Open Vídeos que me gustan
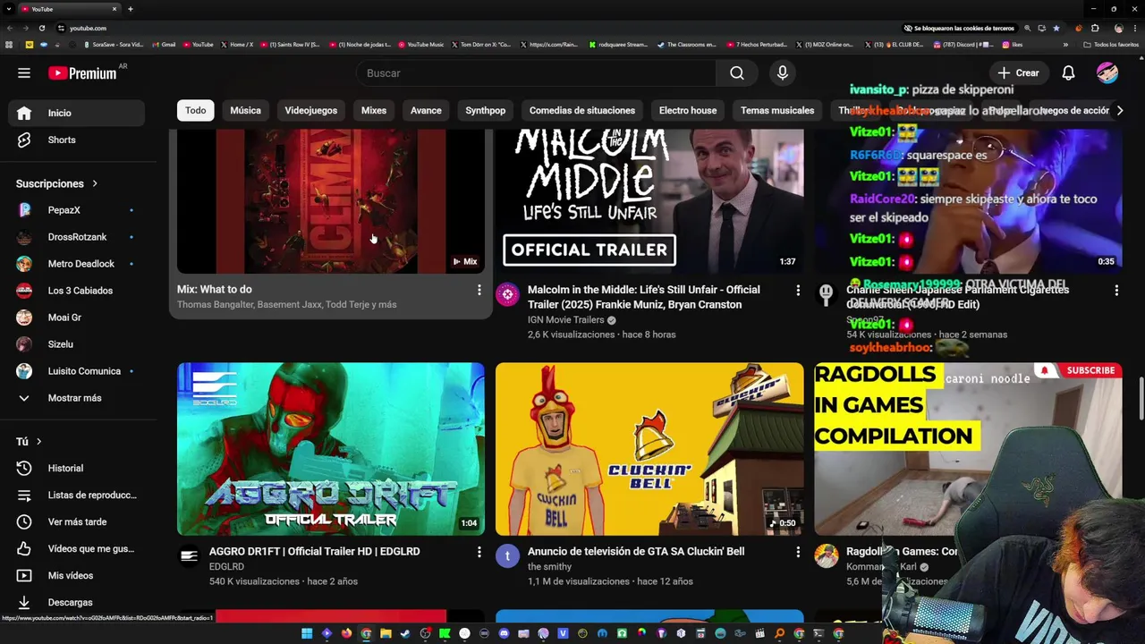This screenshot has width=1145, height=644. 76,548
